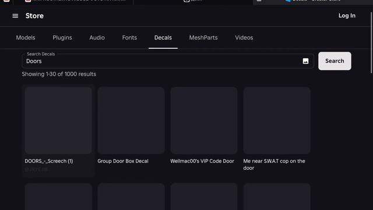
Task: Open 'Me near S.W.A.T cop' decal thumbnail
Action: (x=277, y=120)
